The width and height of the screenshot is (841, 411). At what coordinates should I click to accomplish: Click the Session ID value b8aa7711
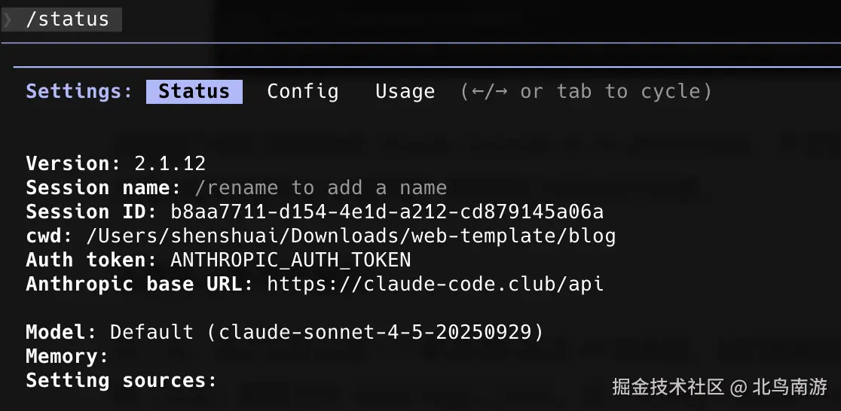(387, 212)
